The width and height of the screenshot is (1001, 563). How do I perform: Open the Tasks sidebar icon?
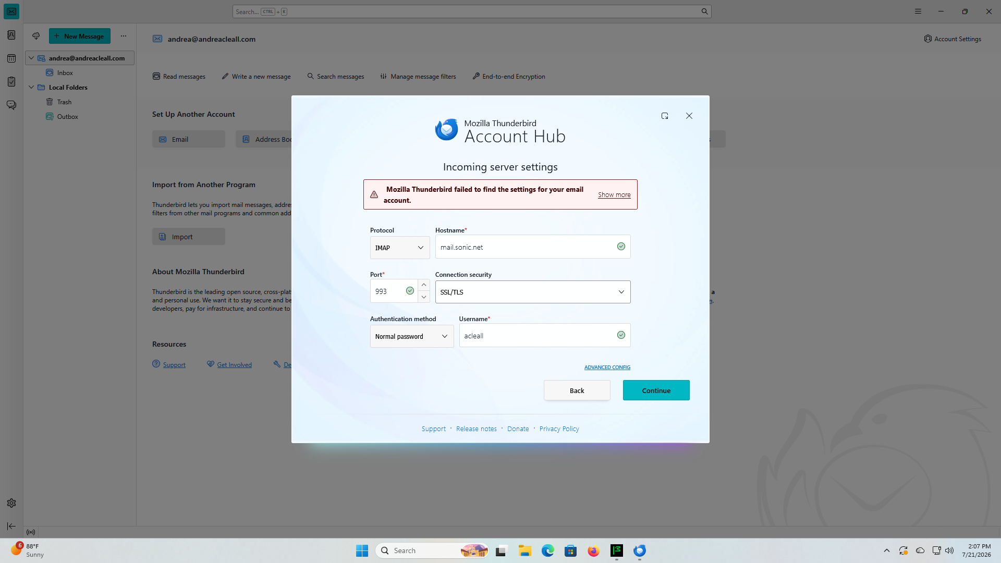coord(11,82)
